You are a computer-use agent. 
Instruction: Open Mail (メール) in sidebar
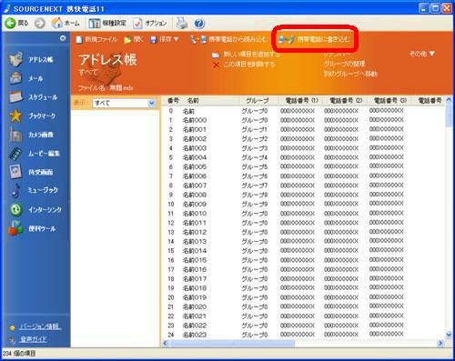[26, 78]
